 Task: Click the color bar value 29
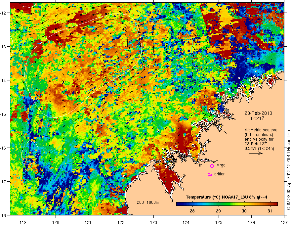pos(219,211)
